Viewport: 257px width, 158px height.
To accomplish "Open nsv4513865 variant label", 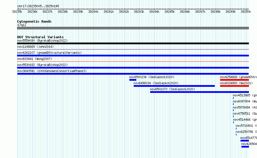I will 245,95.
